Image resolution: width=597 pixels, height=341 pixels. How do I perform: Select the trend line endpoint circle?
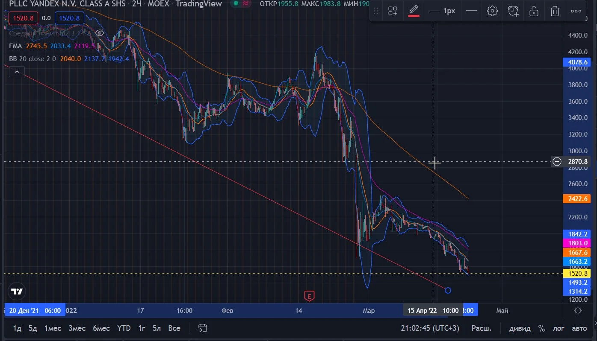(448, 291)
